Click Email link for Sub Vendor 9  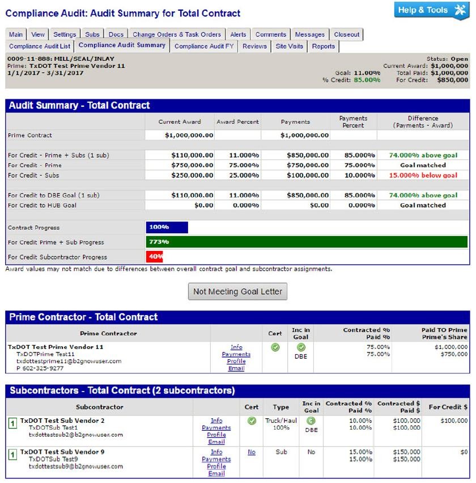tap(216, 473)
